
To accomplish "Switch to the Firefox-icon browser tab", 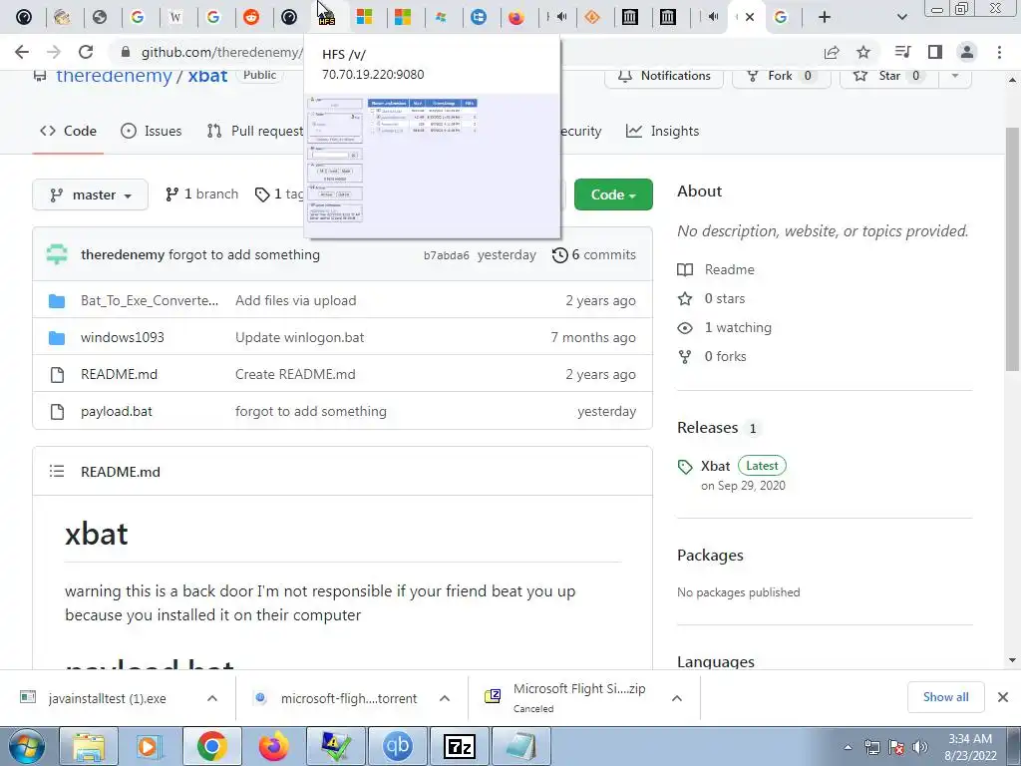I will click(516, 17).
